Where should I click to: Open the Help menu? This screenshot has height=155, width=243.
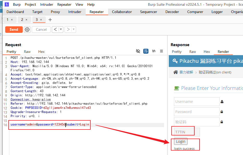click(x=91, y=4)
